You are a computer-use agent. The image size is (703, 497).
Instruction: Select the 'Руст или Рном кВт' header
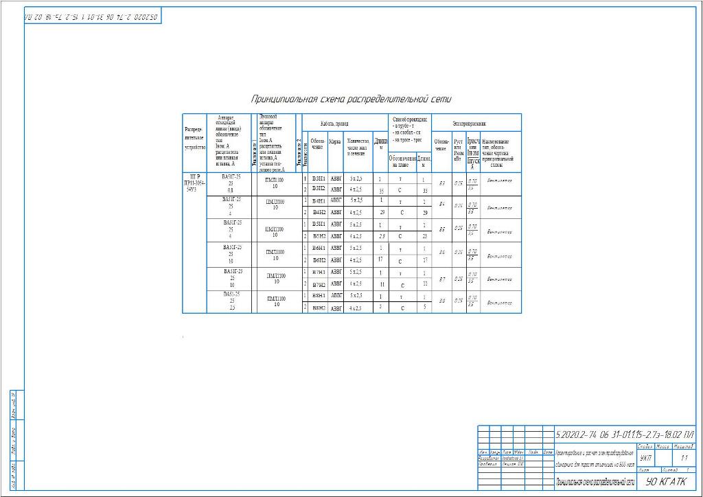pyautogui.click(x=458, y=150)
